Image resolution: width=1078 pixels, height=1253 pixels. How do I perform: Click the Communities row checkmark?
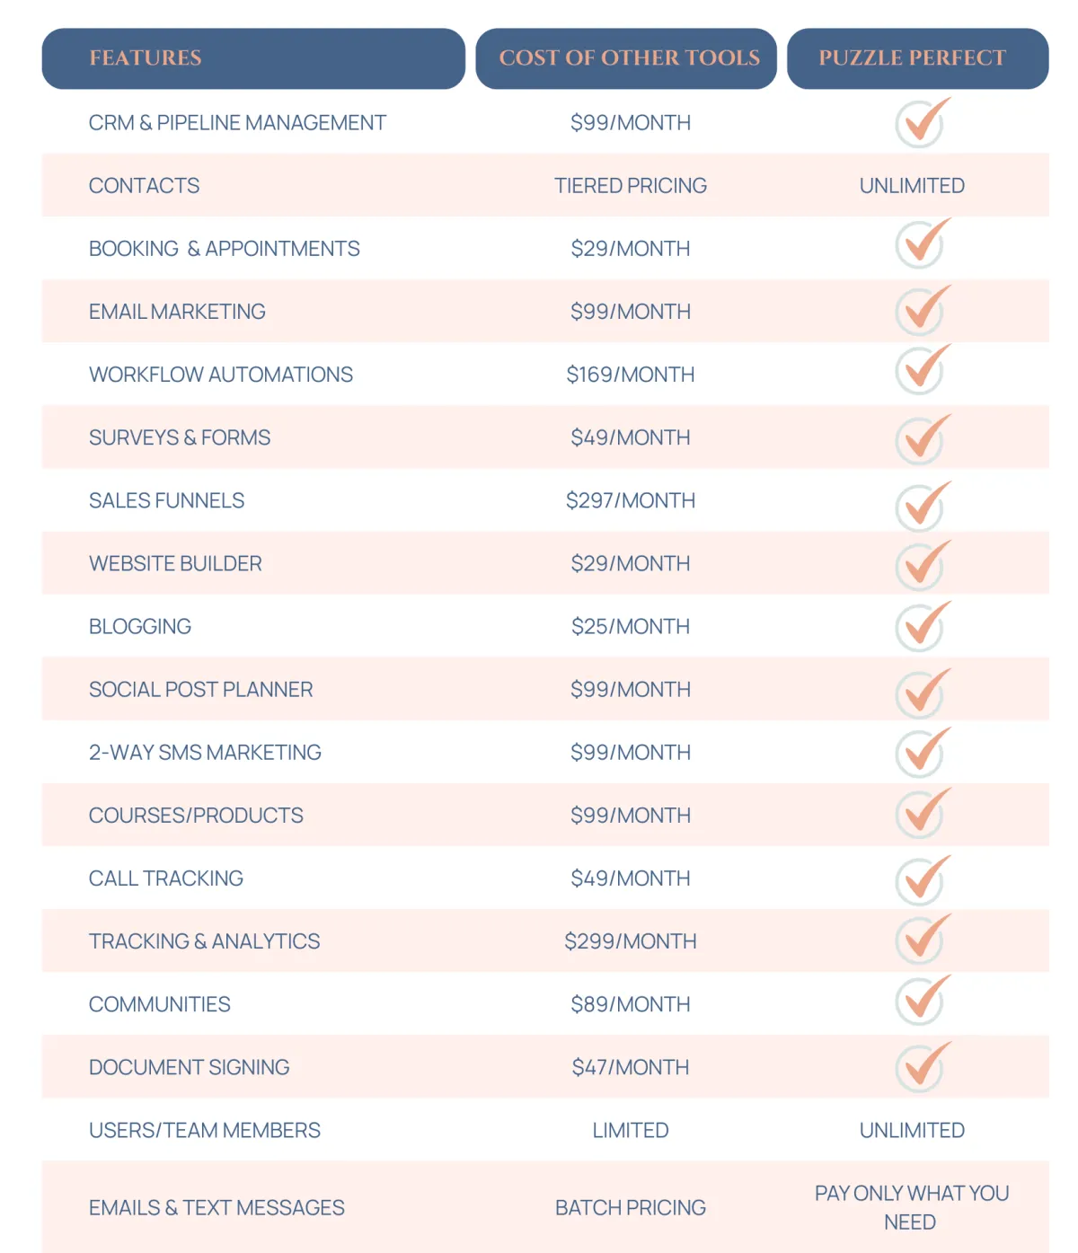pos(923,1000)
